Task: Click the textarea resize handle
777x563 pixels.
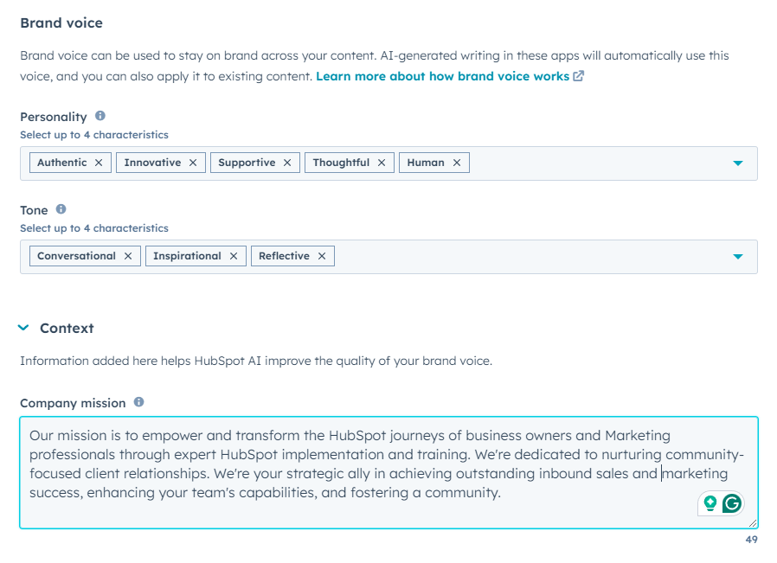Action: point(751,523)
